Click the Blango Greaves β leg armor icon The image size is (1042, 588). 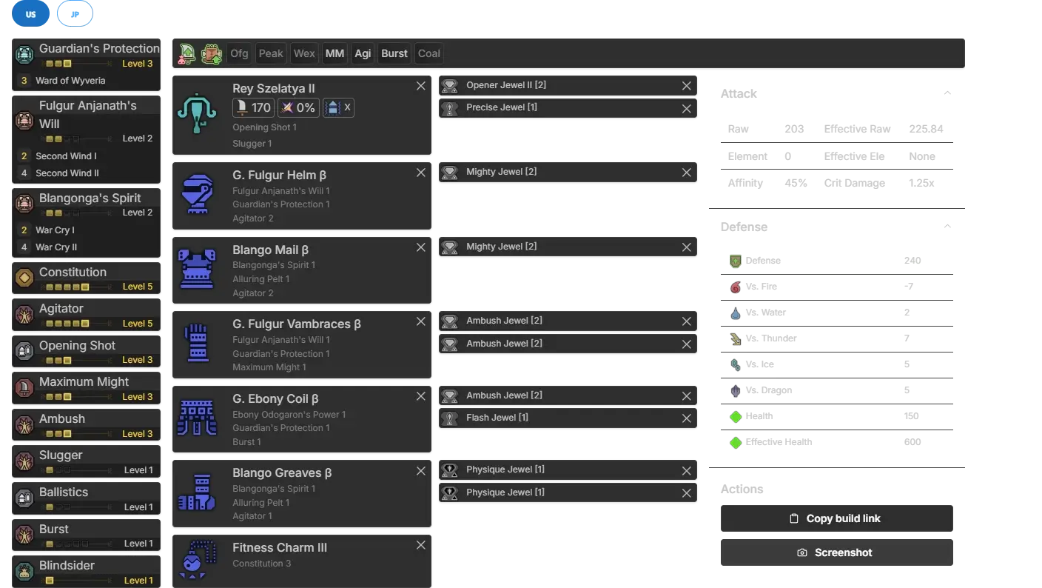(197, 492)
